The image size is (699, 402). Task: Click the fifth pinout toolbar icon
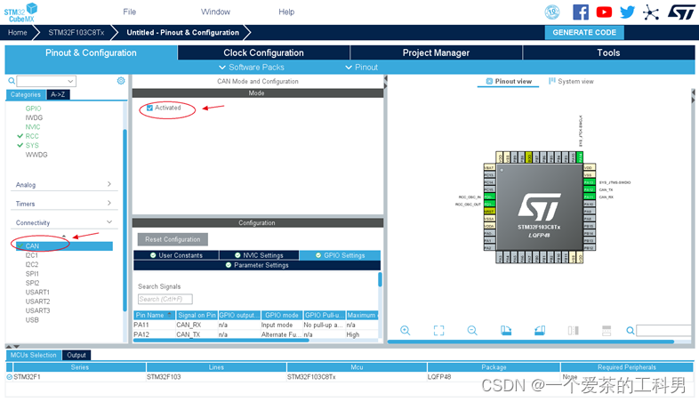pyautogui.click(x=540, y=330)
